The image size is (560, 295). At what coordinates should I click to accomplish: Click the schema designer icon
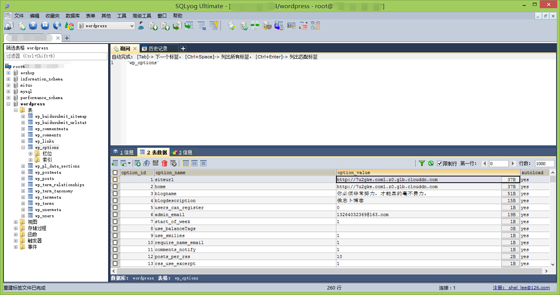pyautogui.click(x=315, y=26)
